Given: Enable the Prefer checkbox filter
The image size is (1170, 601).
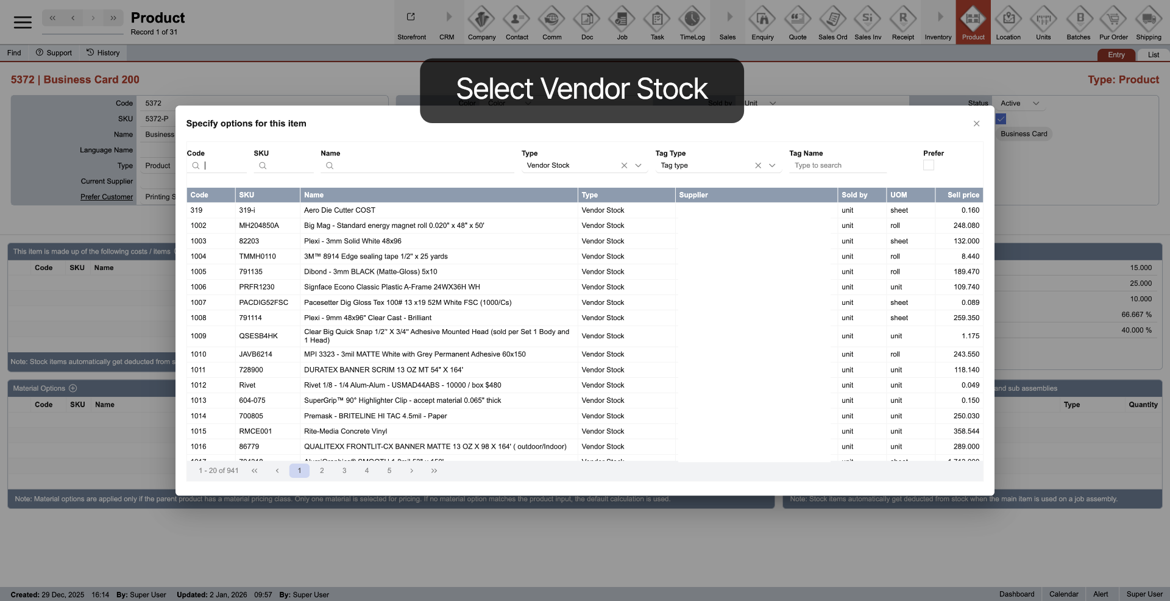Looking at the screenshot, I should tap(928, 165).
